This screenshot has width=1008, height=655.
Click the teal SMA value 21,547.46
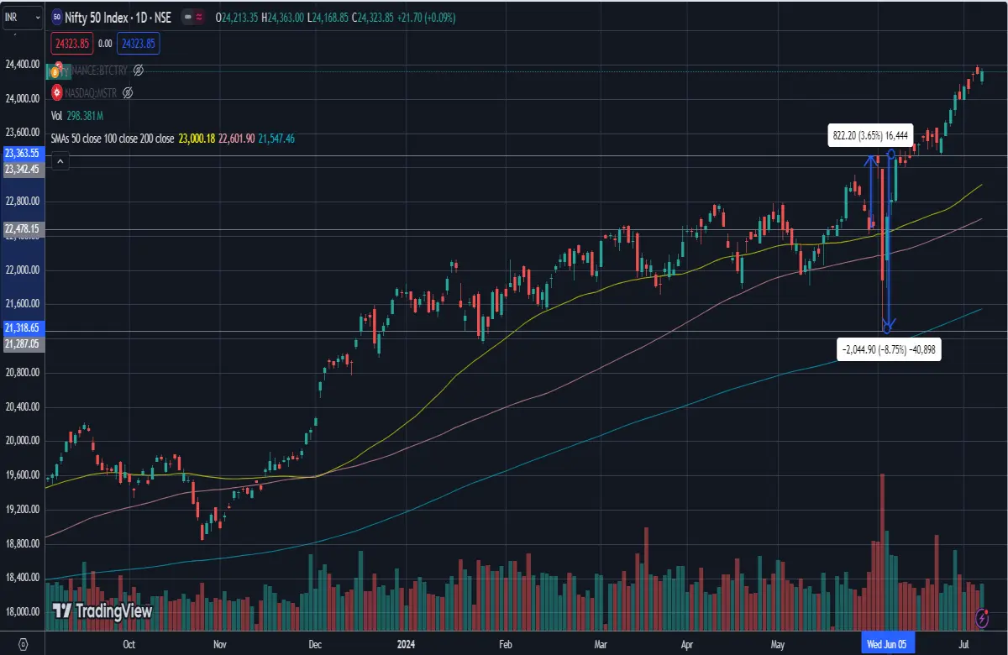(277, 138)
